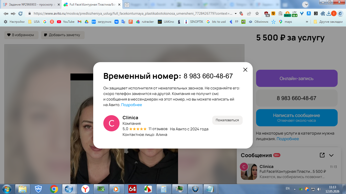
Task: Click the browser reload icon
Action: click(x=21, y=13)
